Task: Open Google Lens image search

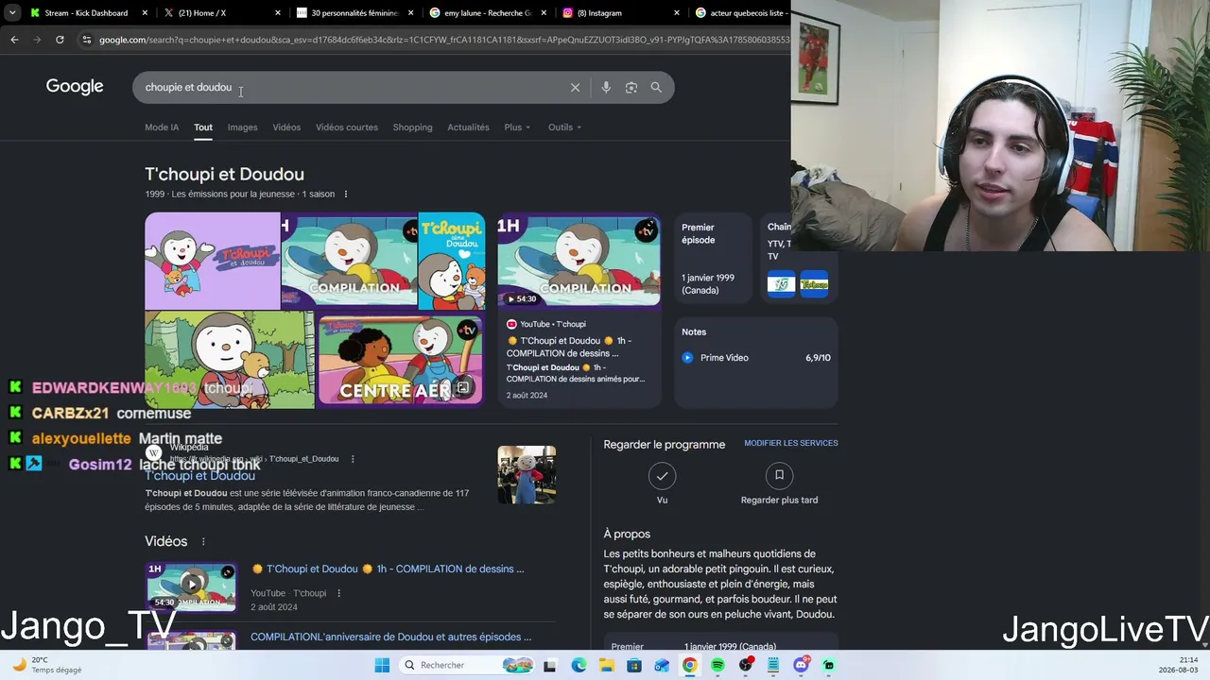Action: pyautogui.click(x=631, y=87)
